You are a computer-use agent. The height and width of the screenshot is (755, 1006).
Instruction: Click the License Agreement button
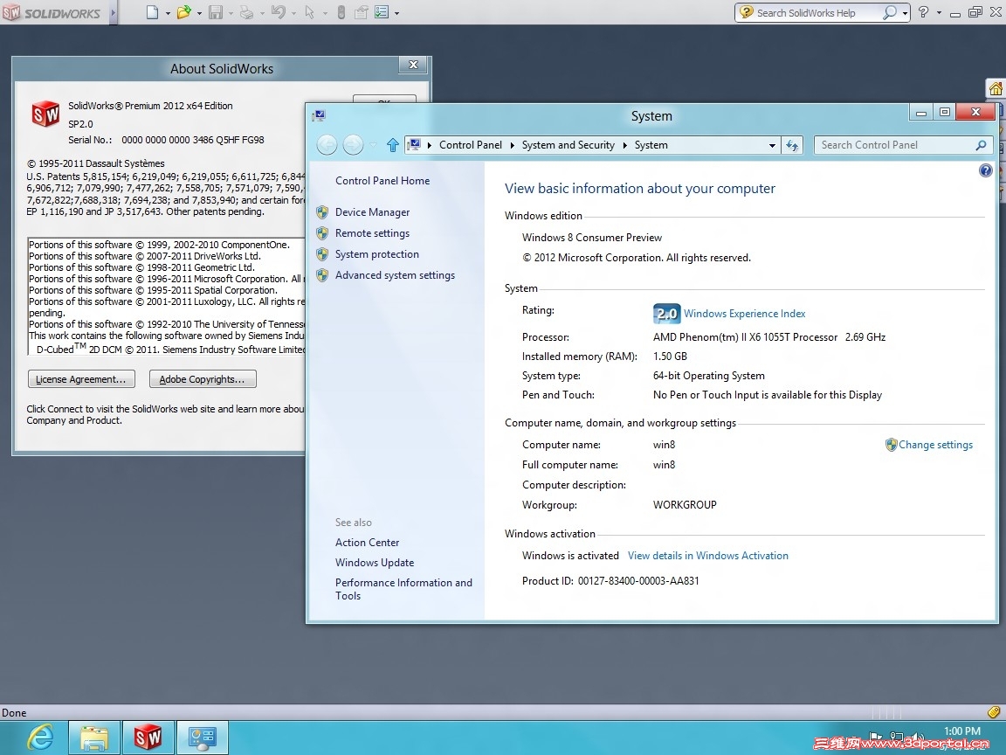tap(81, 378)
